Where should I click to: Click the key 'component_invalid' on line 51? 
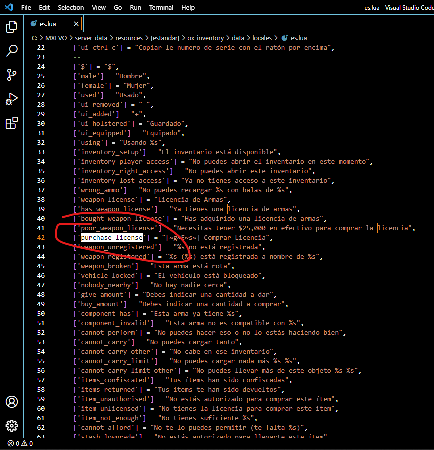click(113, 323)
